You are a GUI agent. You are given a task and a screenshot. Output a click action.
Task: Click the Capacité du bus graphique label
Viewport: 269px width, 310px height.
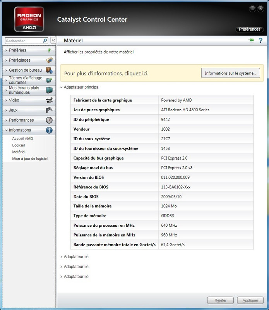[98, 158]
